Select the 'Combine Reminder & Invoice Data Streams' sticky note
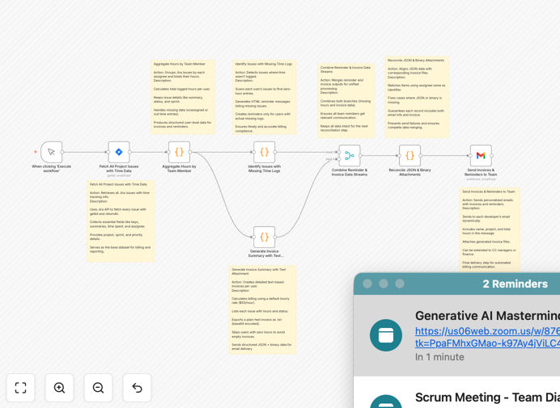This screenshot has width=560, height=408. [x=346, y=100]
